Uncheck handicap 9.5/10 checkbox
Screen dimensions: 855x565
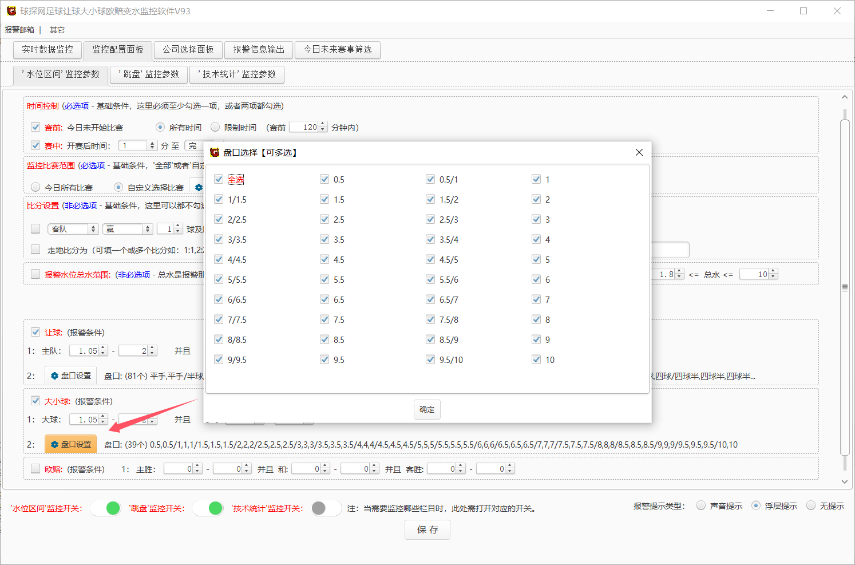tap(430, 359)
